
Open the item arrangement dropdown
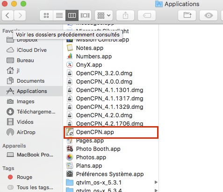tap(104, 15)
